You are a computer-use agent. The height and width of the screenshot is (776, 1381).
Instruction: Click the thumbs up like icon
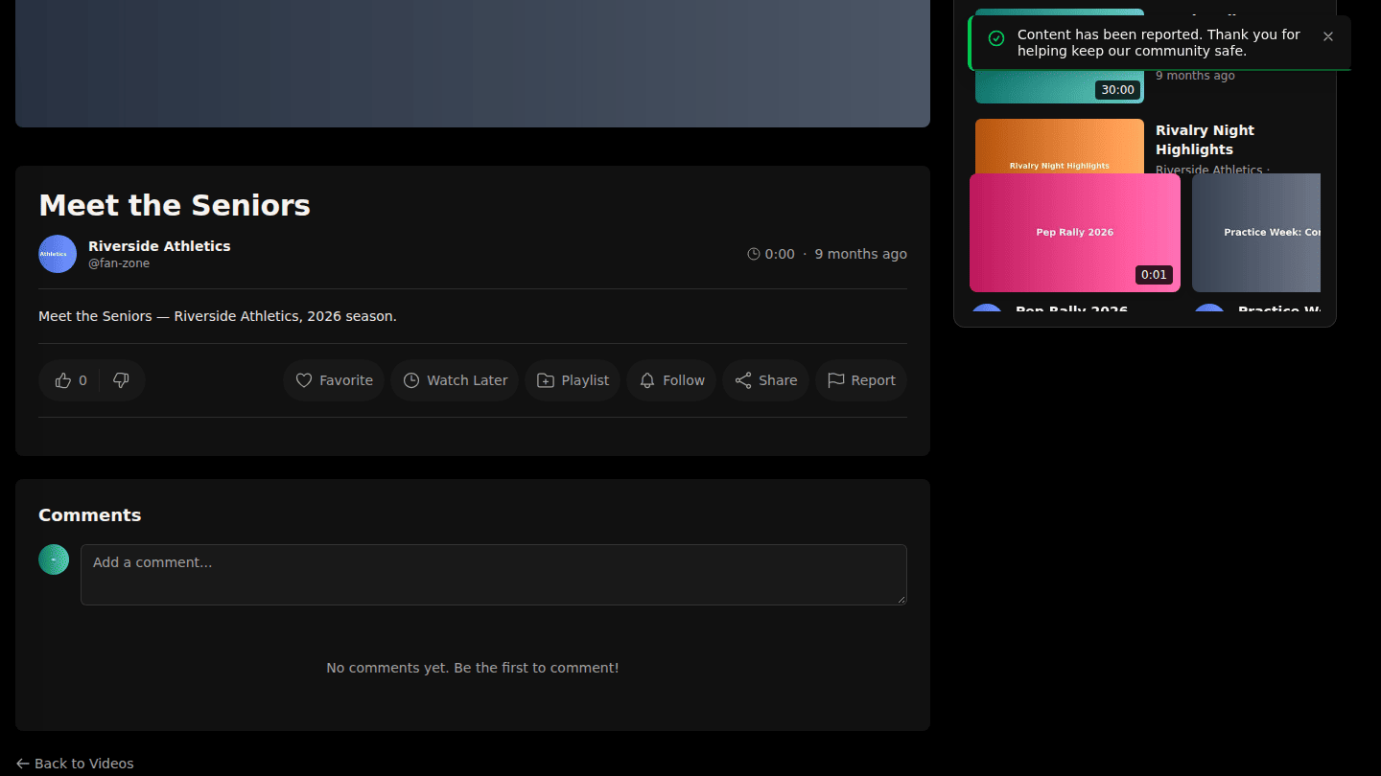click(x=63, y=380)
